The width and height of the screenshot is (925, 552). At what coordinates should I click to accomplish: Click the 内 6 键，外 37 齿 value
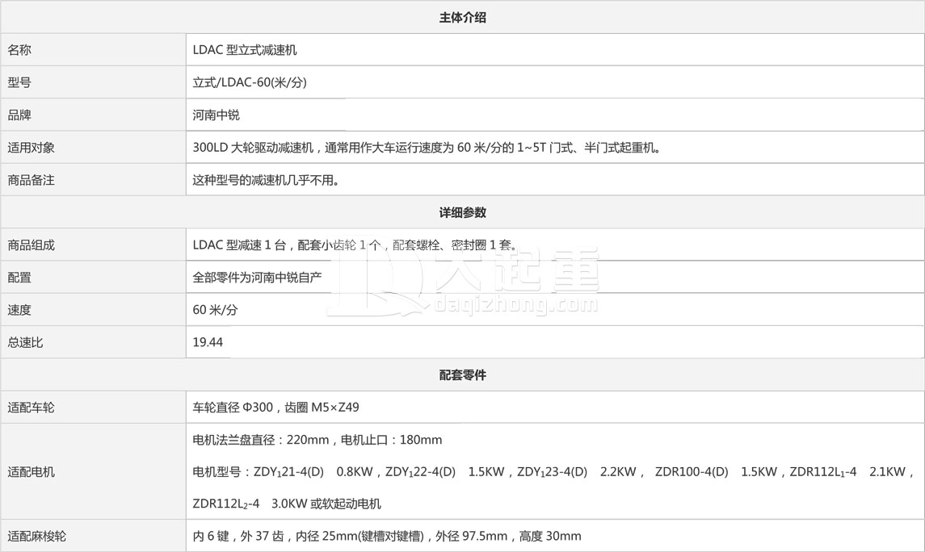387,536
